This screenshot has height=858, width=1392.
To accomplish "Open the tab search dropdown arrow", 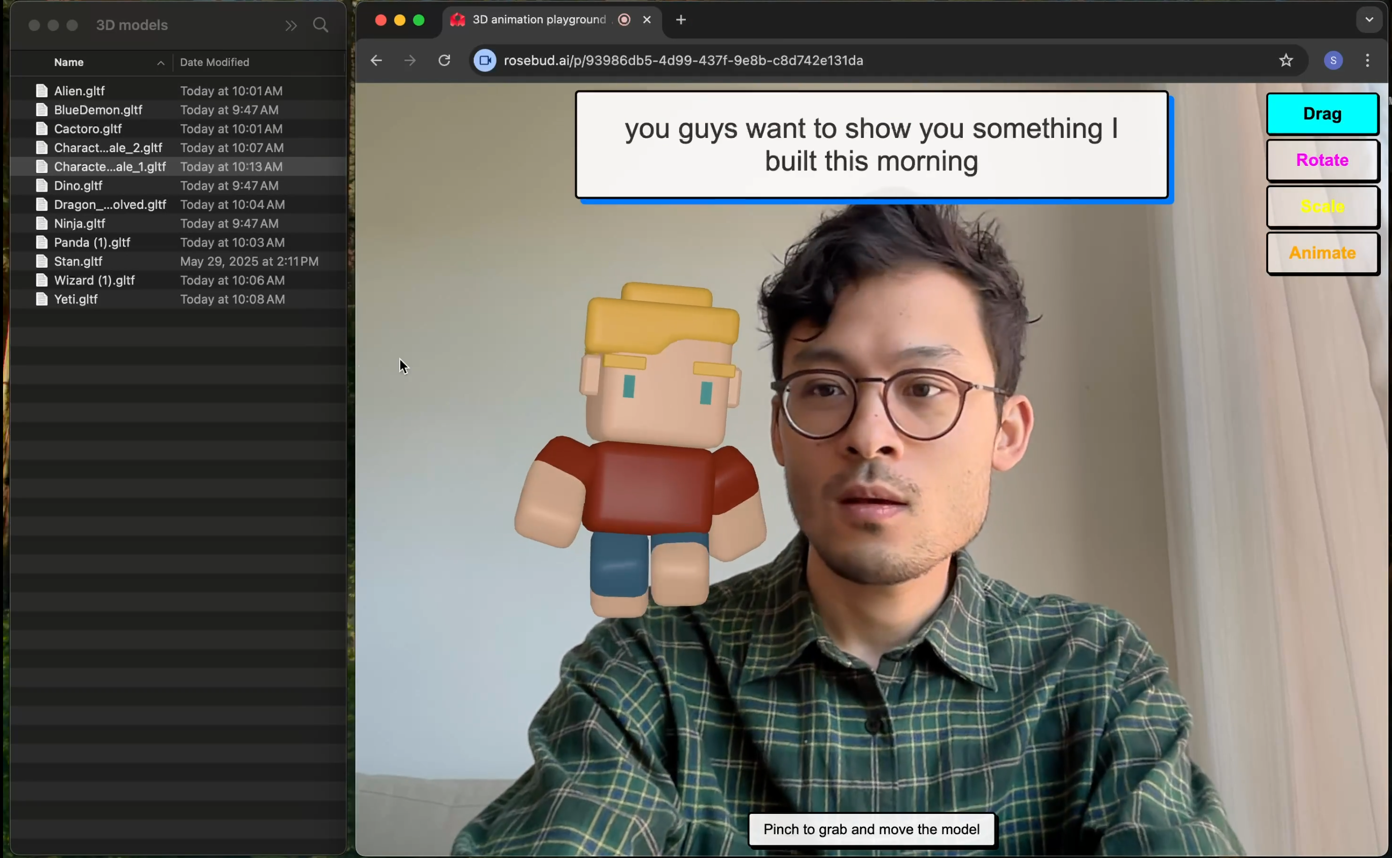I will point(1369,20).
